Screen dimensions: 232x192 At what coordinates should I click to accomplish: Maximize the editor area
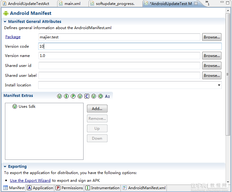pyautogui.click(x=228, y=2)
